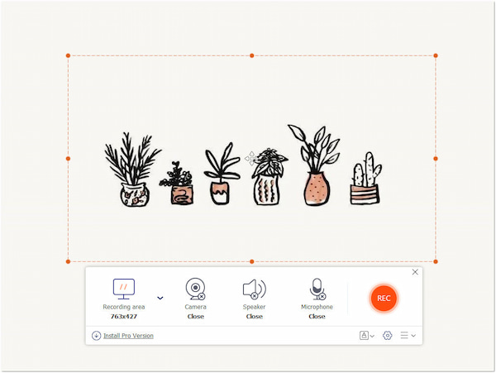Turn on the Microphone input
Image resolution: width=496 pixels, height=373 pixels.
(317, 289)
